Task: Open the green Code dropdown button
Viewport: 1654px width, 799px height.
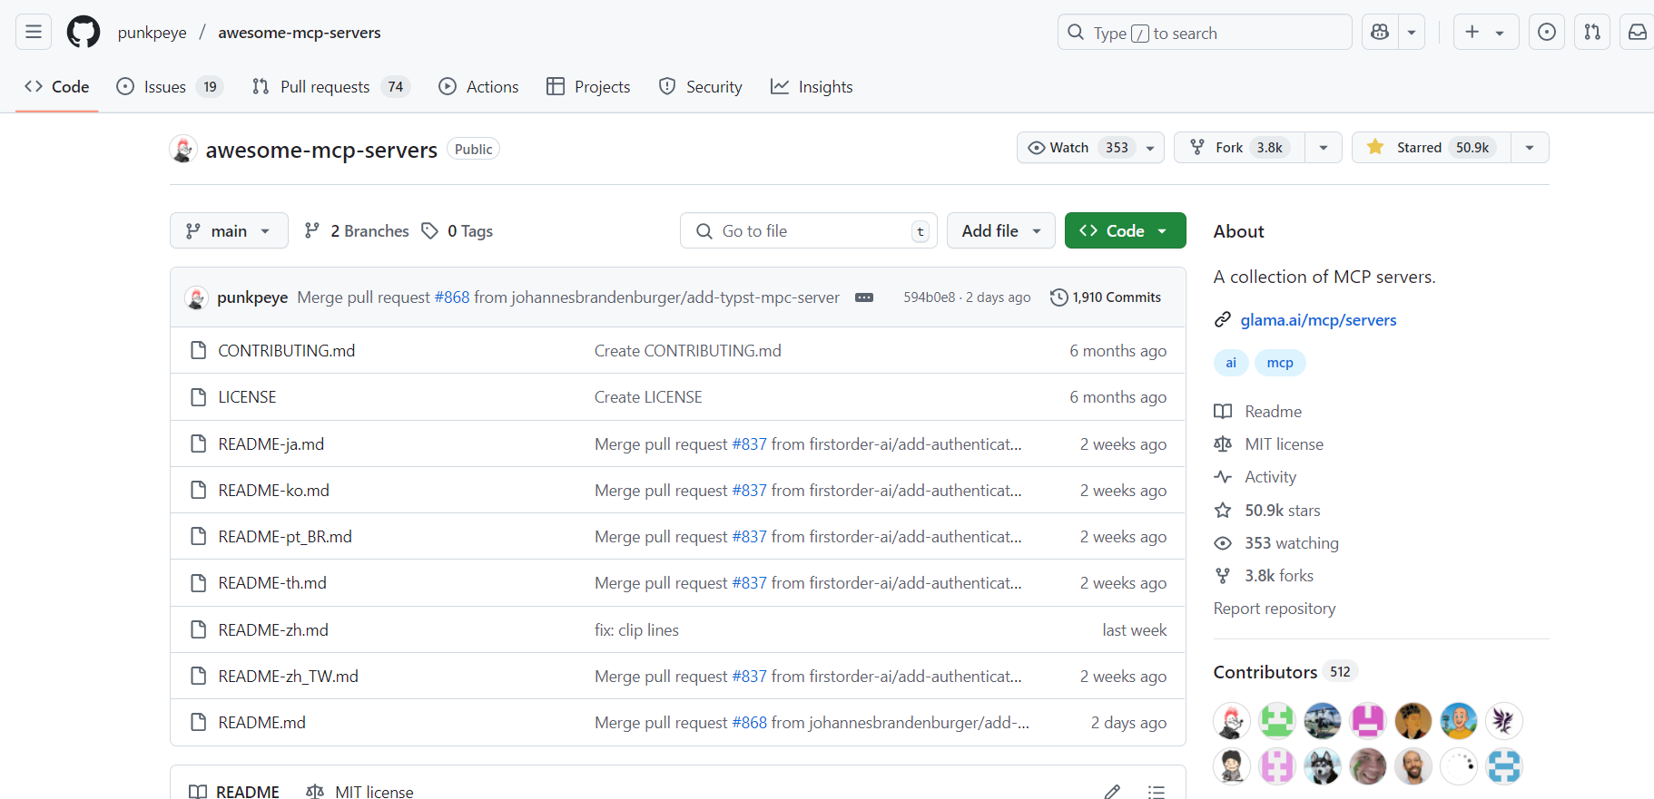Action: point(1125,230)
